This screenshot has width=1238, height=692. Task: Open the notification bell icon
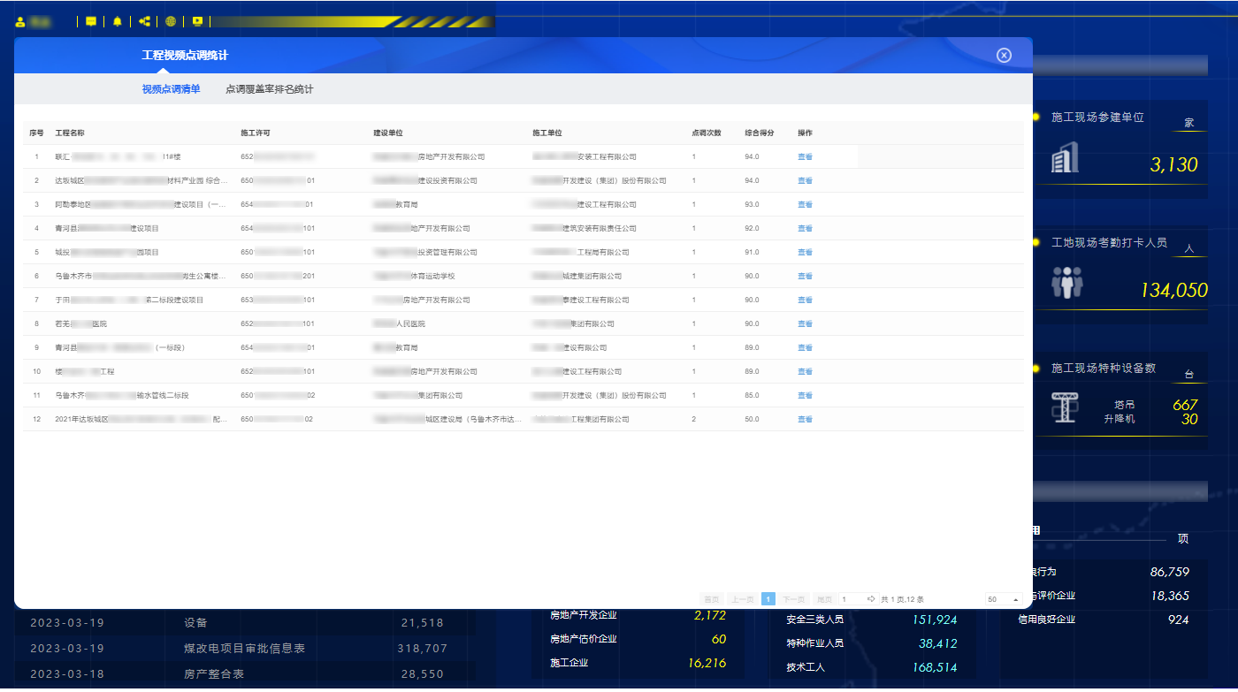(x=118, y=22)
